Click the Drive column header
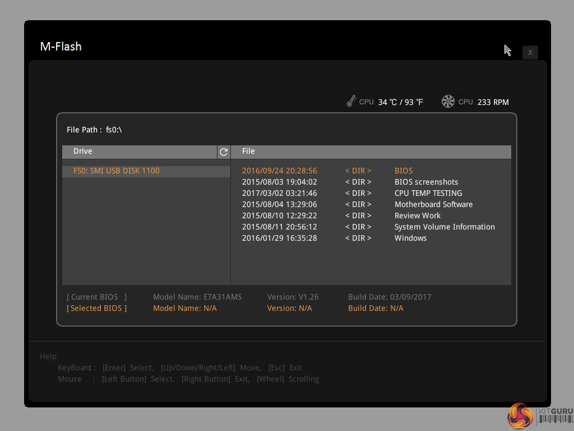574x431 pixels. click(83, 151)
